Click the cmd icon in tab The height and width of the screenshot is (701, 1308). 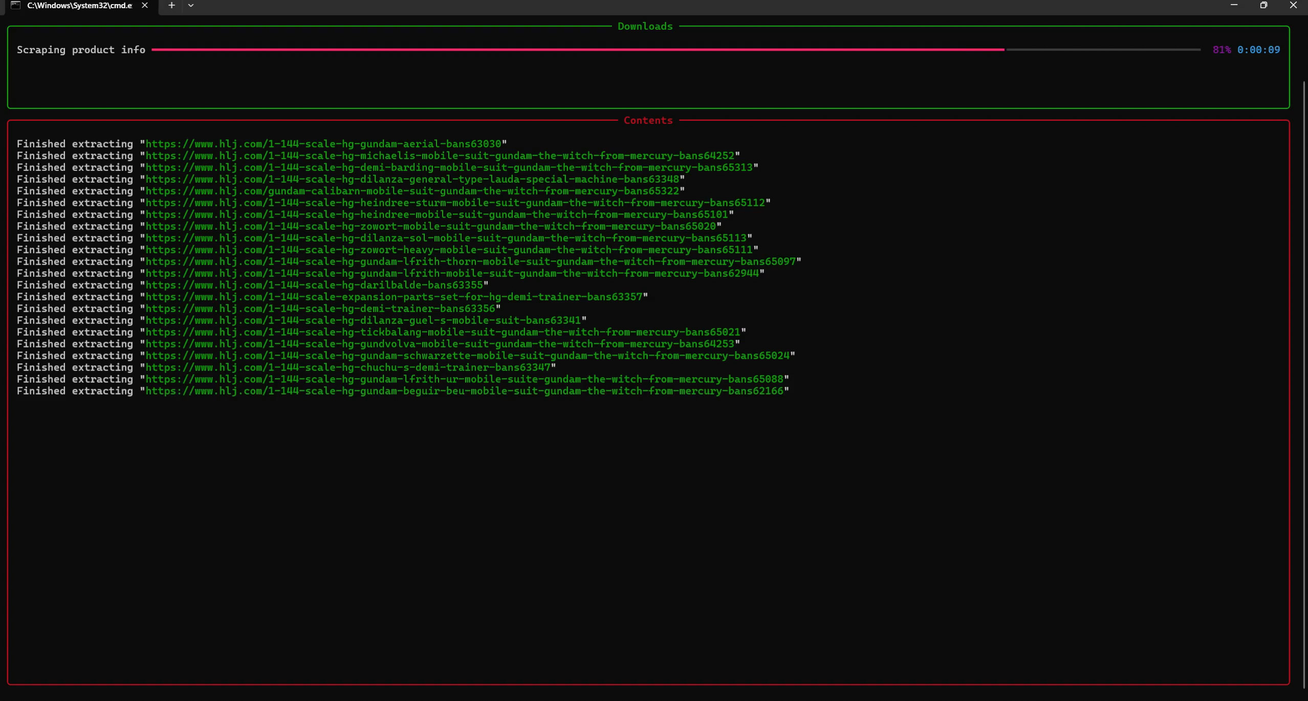(15, 5)
